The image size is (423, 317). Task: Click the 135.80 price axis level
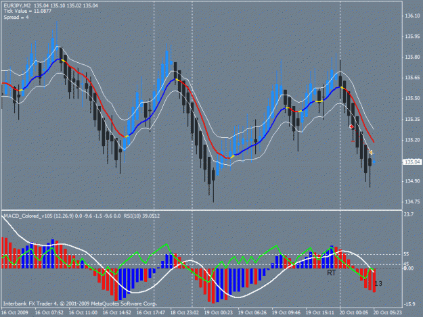click(x=412, y=57)
